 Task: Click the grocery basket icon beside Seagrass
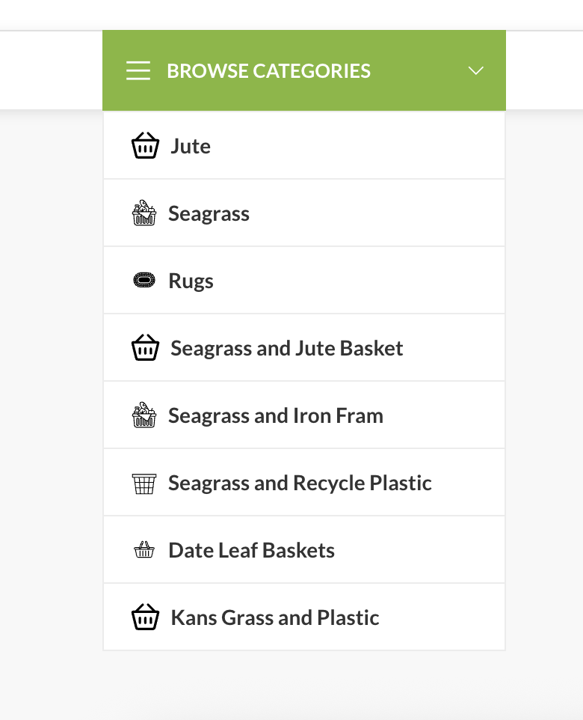(144, 213)
